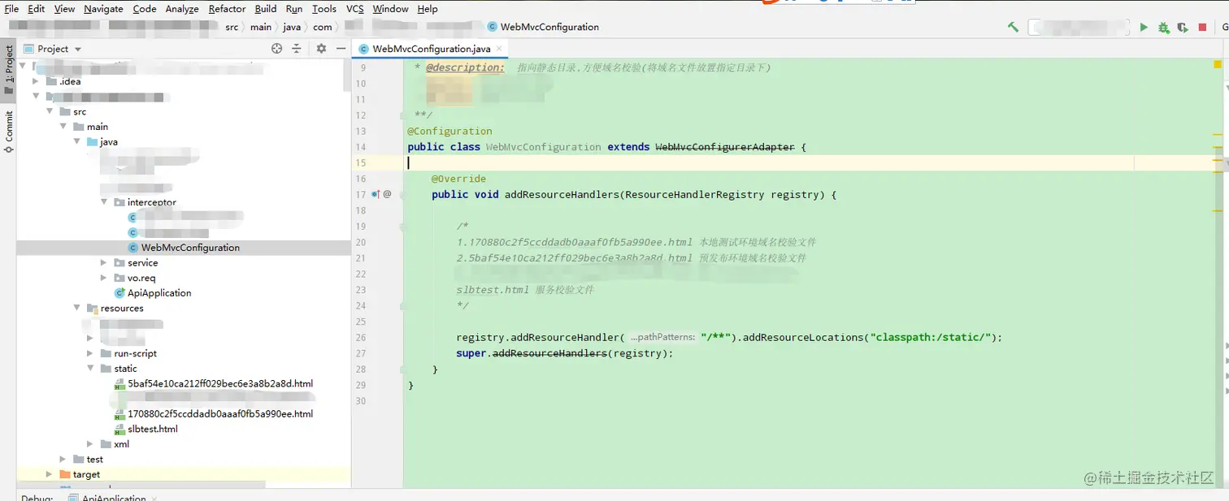Collapse the src folder arrow
The image size is (1229, 501).
pos(50,112)
